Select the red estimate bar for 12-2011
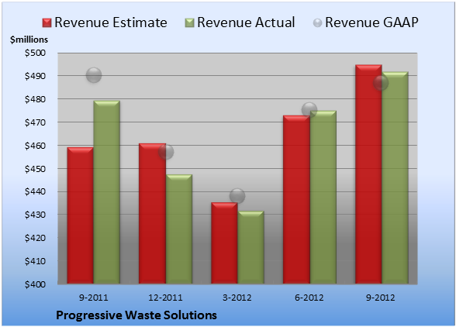 pyautogui.click(x=152, y=213)
